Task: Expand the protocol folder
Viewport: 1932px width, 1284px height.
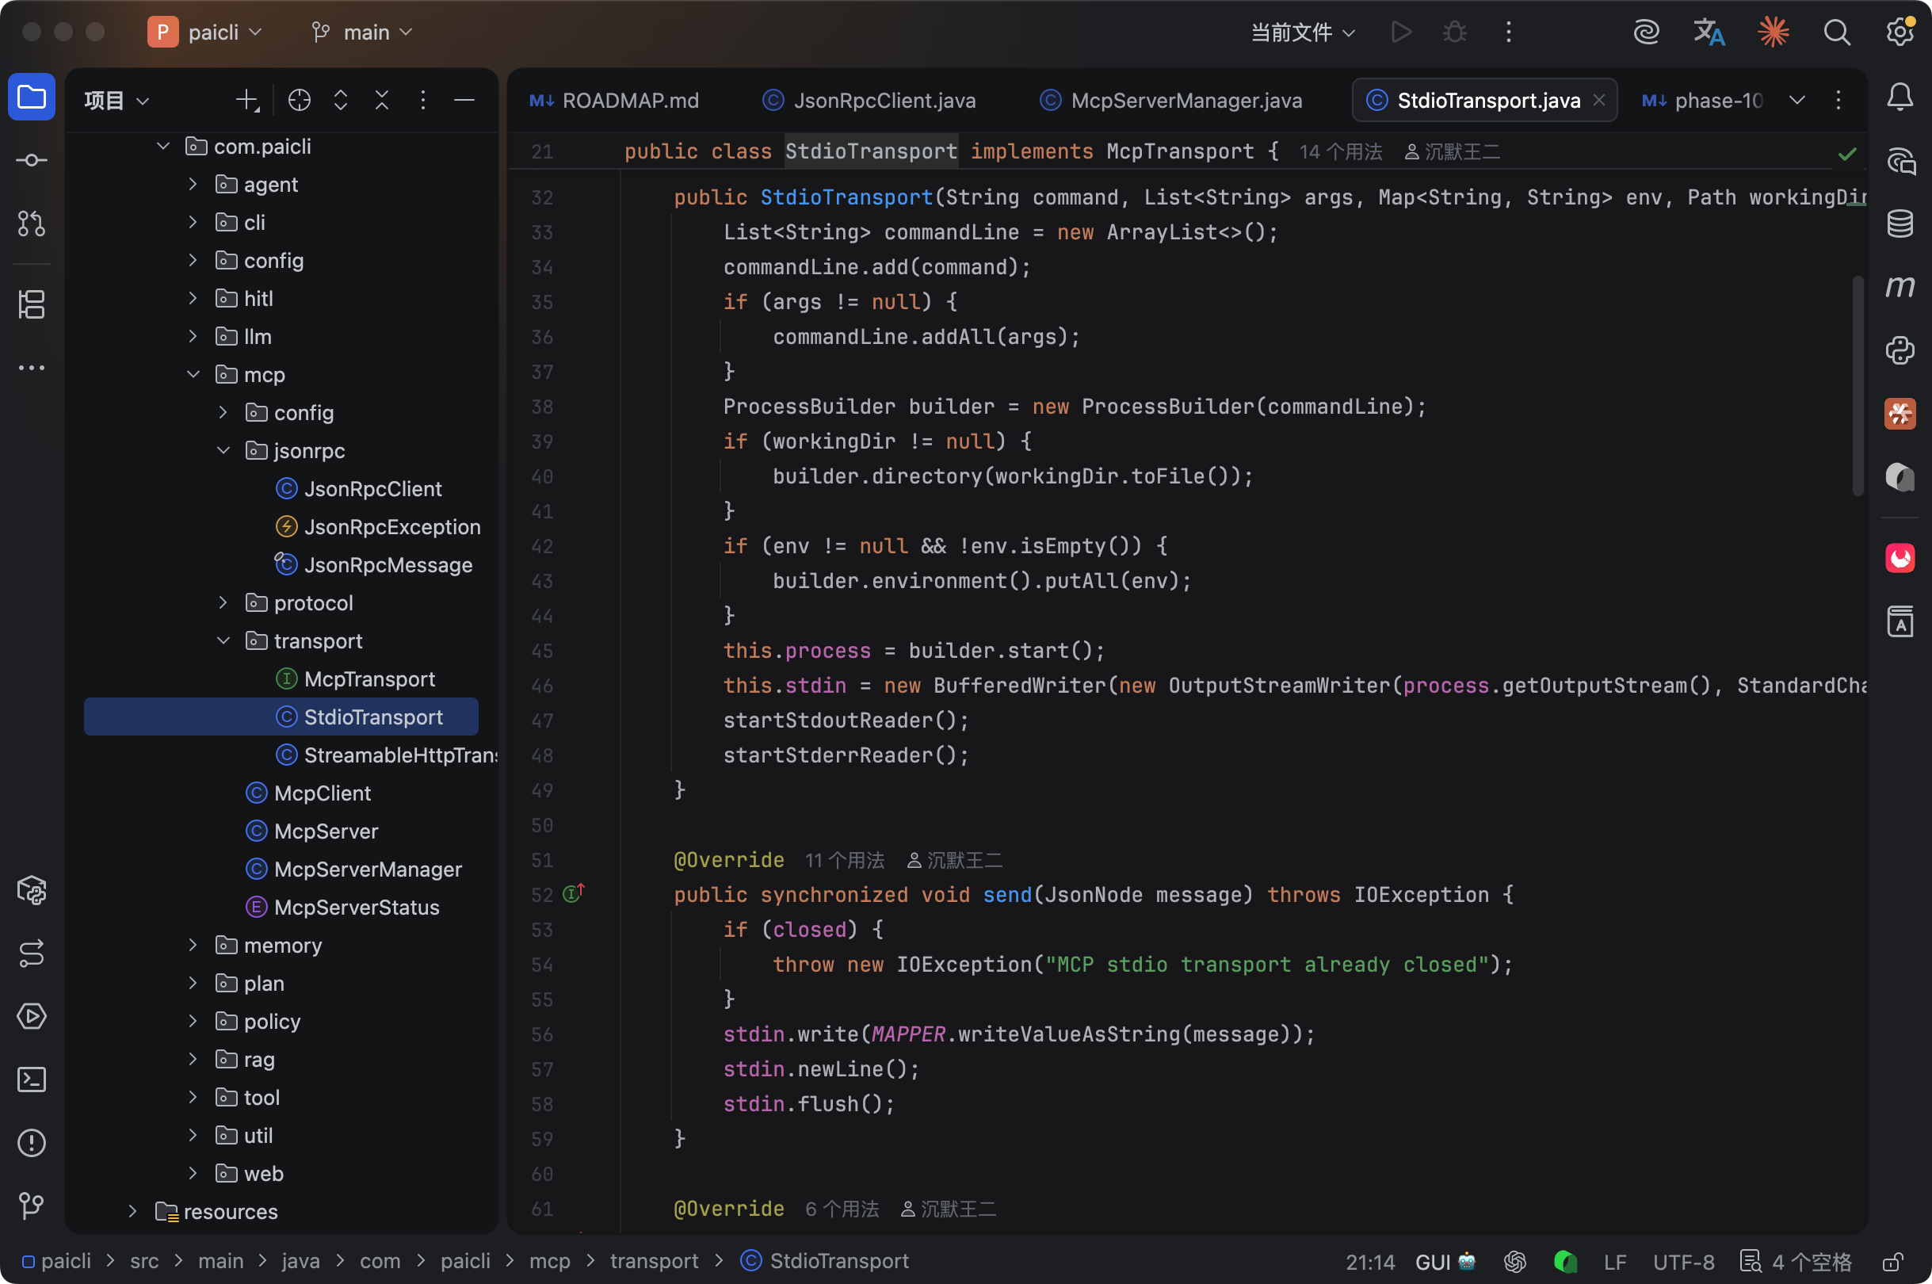Action: click(223, 602)
